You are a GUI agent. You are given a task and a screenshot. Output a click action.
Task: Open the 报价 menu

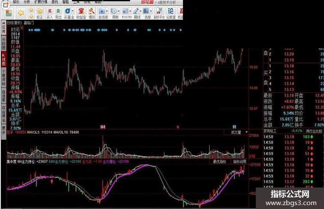pos(16,2)
